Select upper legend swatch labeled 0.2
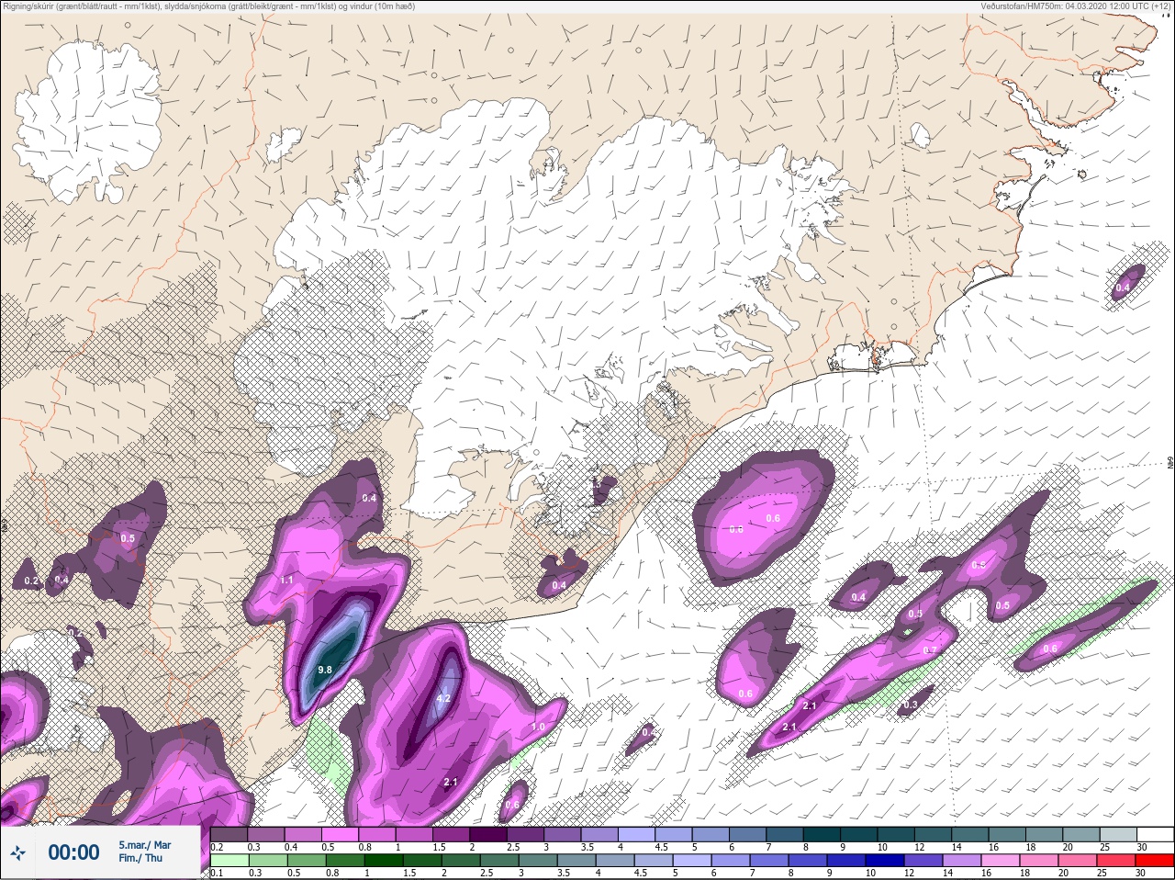The height and width of the screenshot is (880, 1175). [229, 834]
